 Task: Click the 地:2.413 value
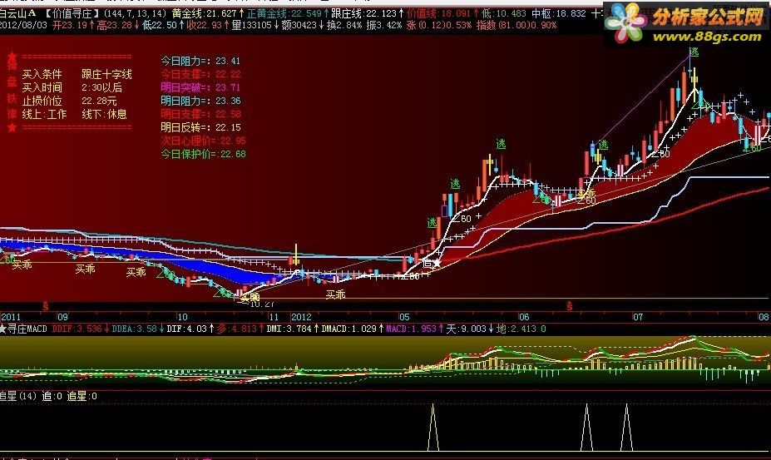tap(516, 329)
